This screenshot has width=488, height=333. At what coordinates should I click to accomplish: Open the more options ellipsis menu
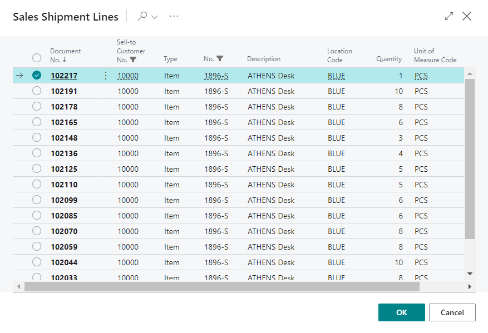point(174,17)
